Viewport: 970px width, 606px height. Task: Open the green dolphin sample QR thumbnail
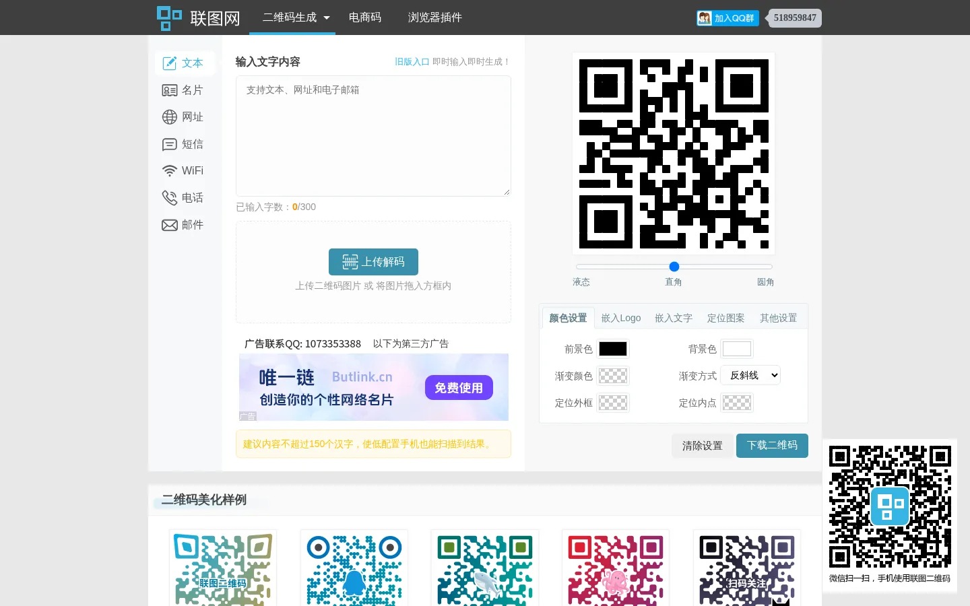coord(485,568)
